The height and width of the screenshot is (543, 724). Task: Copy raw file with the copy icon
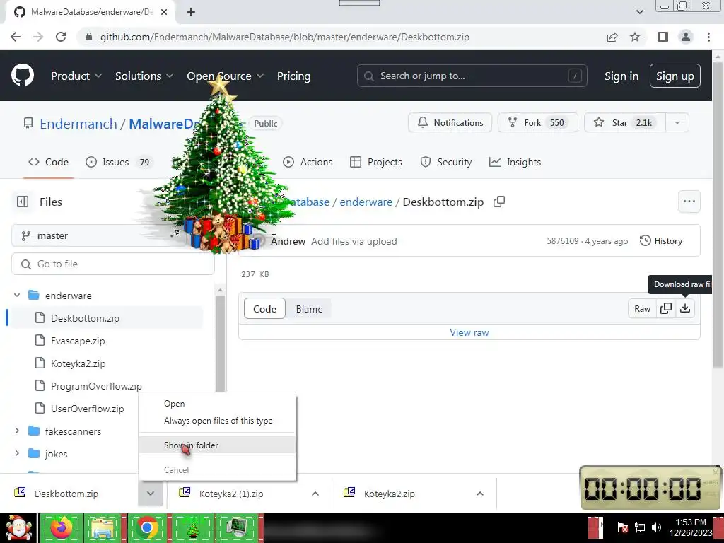click(x=666, y=308)
